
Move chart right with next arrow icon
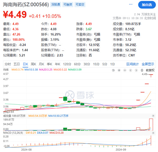(x=136, y=70)
